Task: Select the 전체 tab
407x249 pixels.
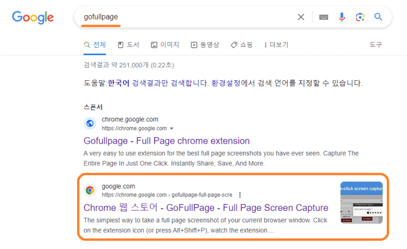Action: pyautogui.click(x=95, y=45)
